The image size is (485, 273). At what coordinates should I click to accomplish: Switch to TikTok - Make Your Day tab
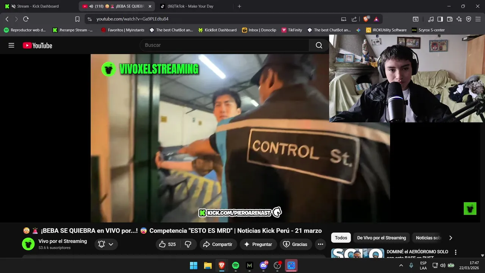coord(190,6)
